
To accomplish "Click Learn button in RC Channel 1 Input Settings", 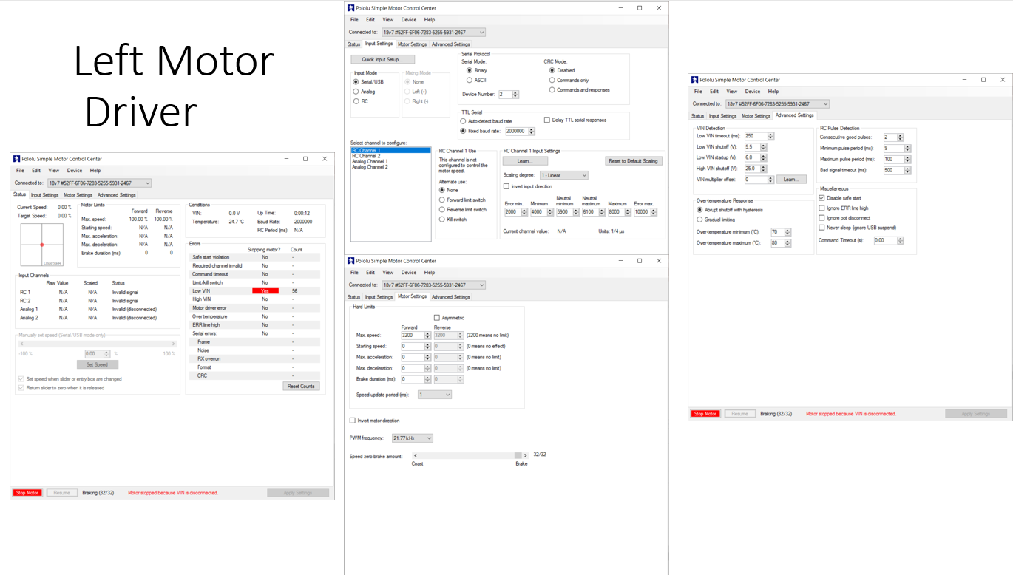I will point(526,161).
